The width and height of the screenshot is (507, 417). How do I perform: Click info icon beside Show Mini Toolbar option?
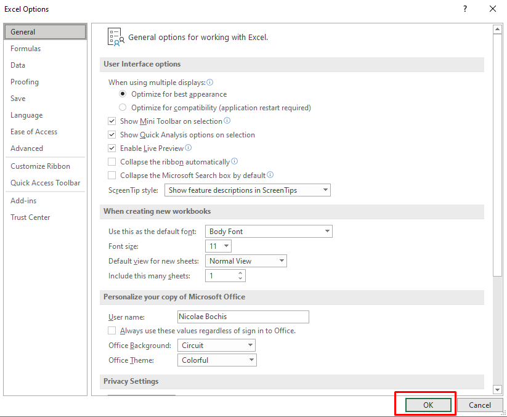[227, 121]
